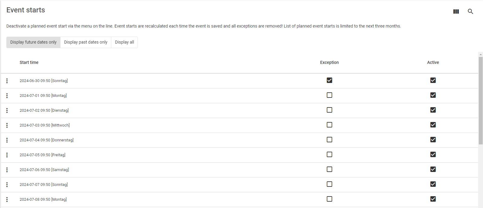Open row menu for 2024-07-07 Sonntag
Viewport: 483px width, 208px height.
(7, 185)
